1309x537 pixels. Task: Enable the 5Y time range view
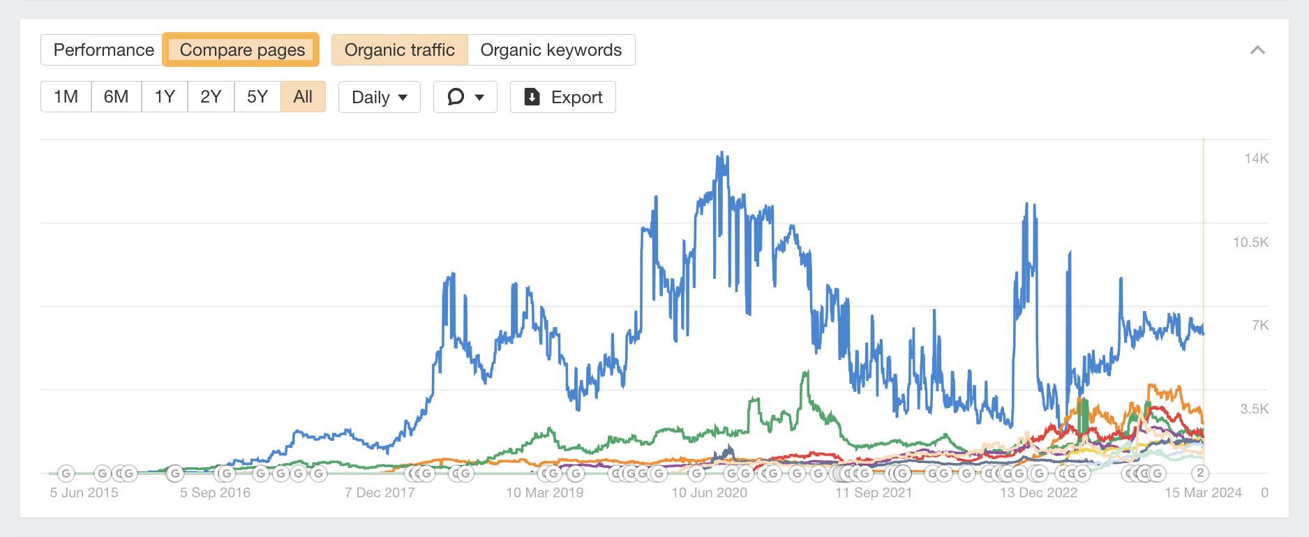tap(257, 97)
